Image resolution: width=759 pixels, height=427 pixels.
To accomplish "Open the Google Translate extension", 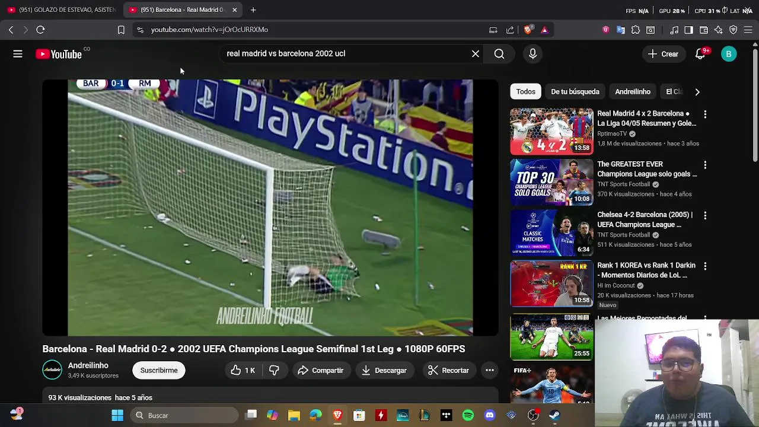I will (x=621, y=30).
